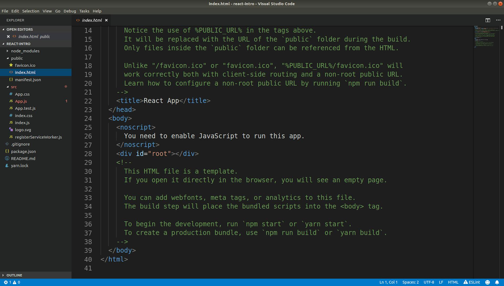This screenshot has width=504, height=286.
Task: Open the Split Editor icon
Action: [487, 20]
